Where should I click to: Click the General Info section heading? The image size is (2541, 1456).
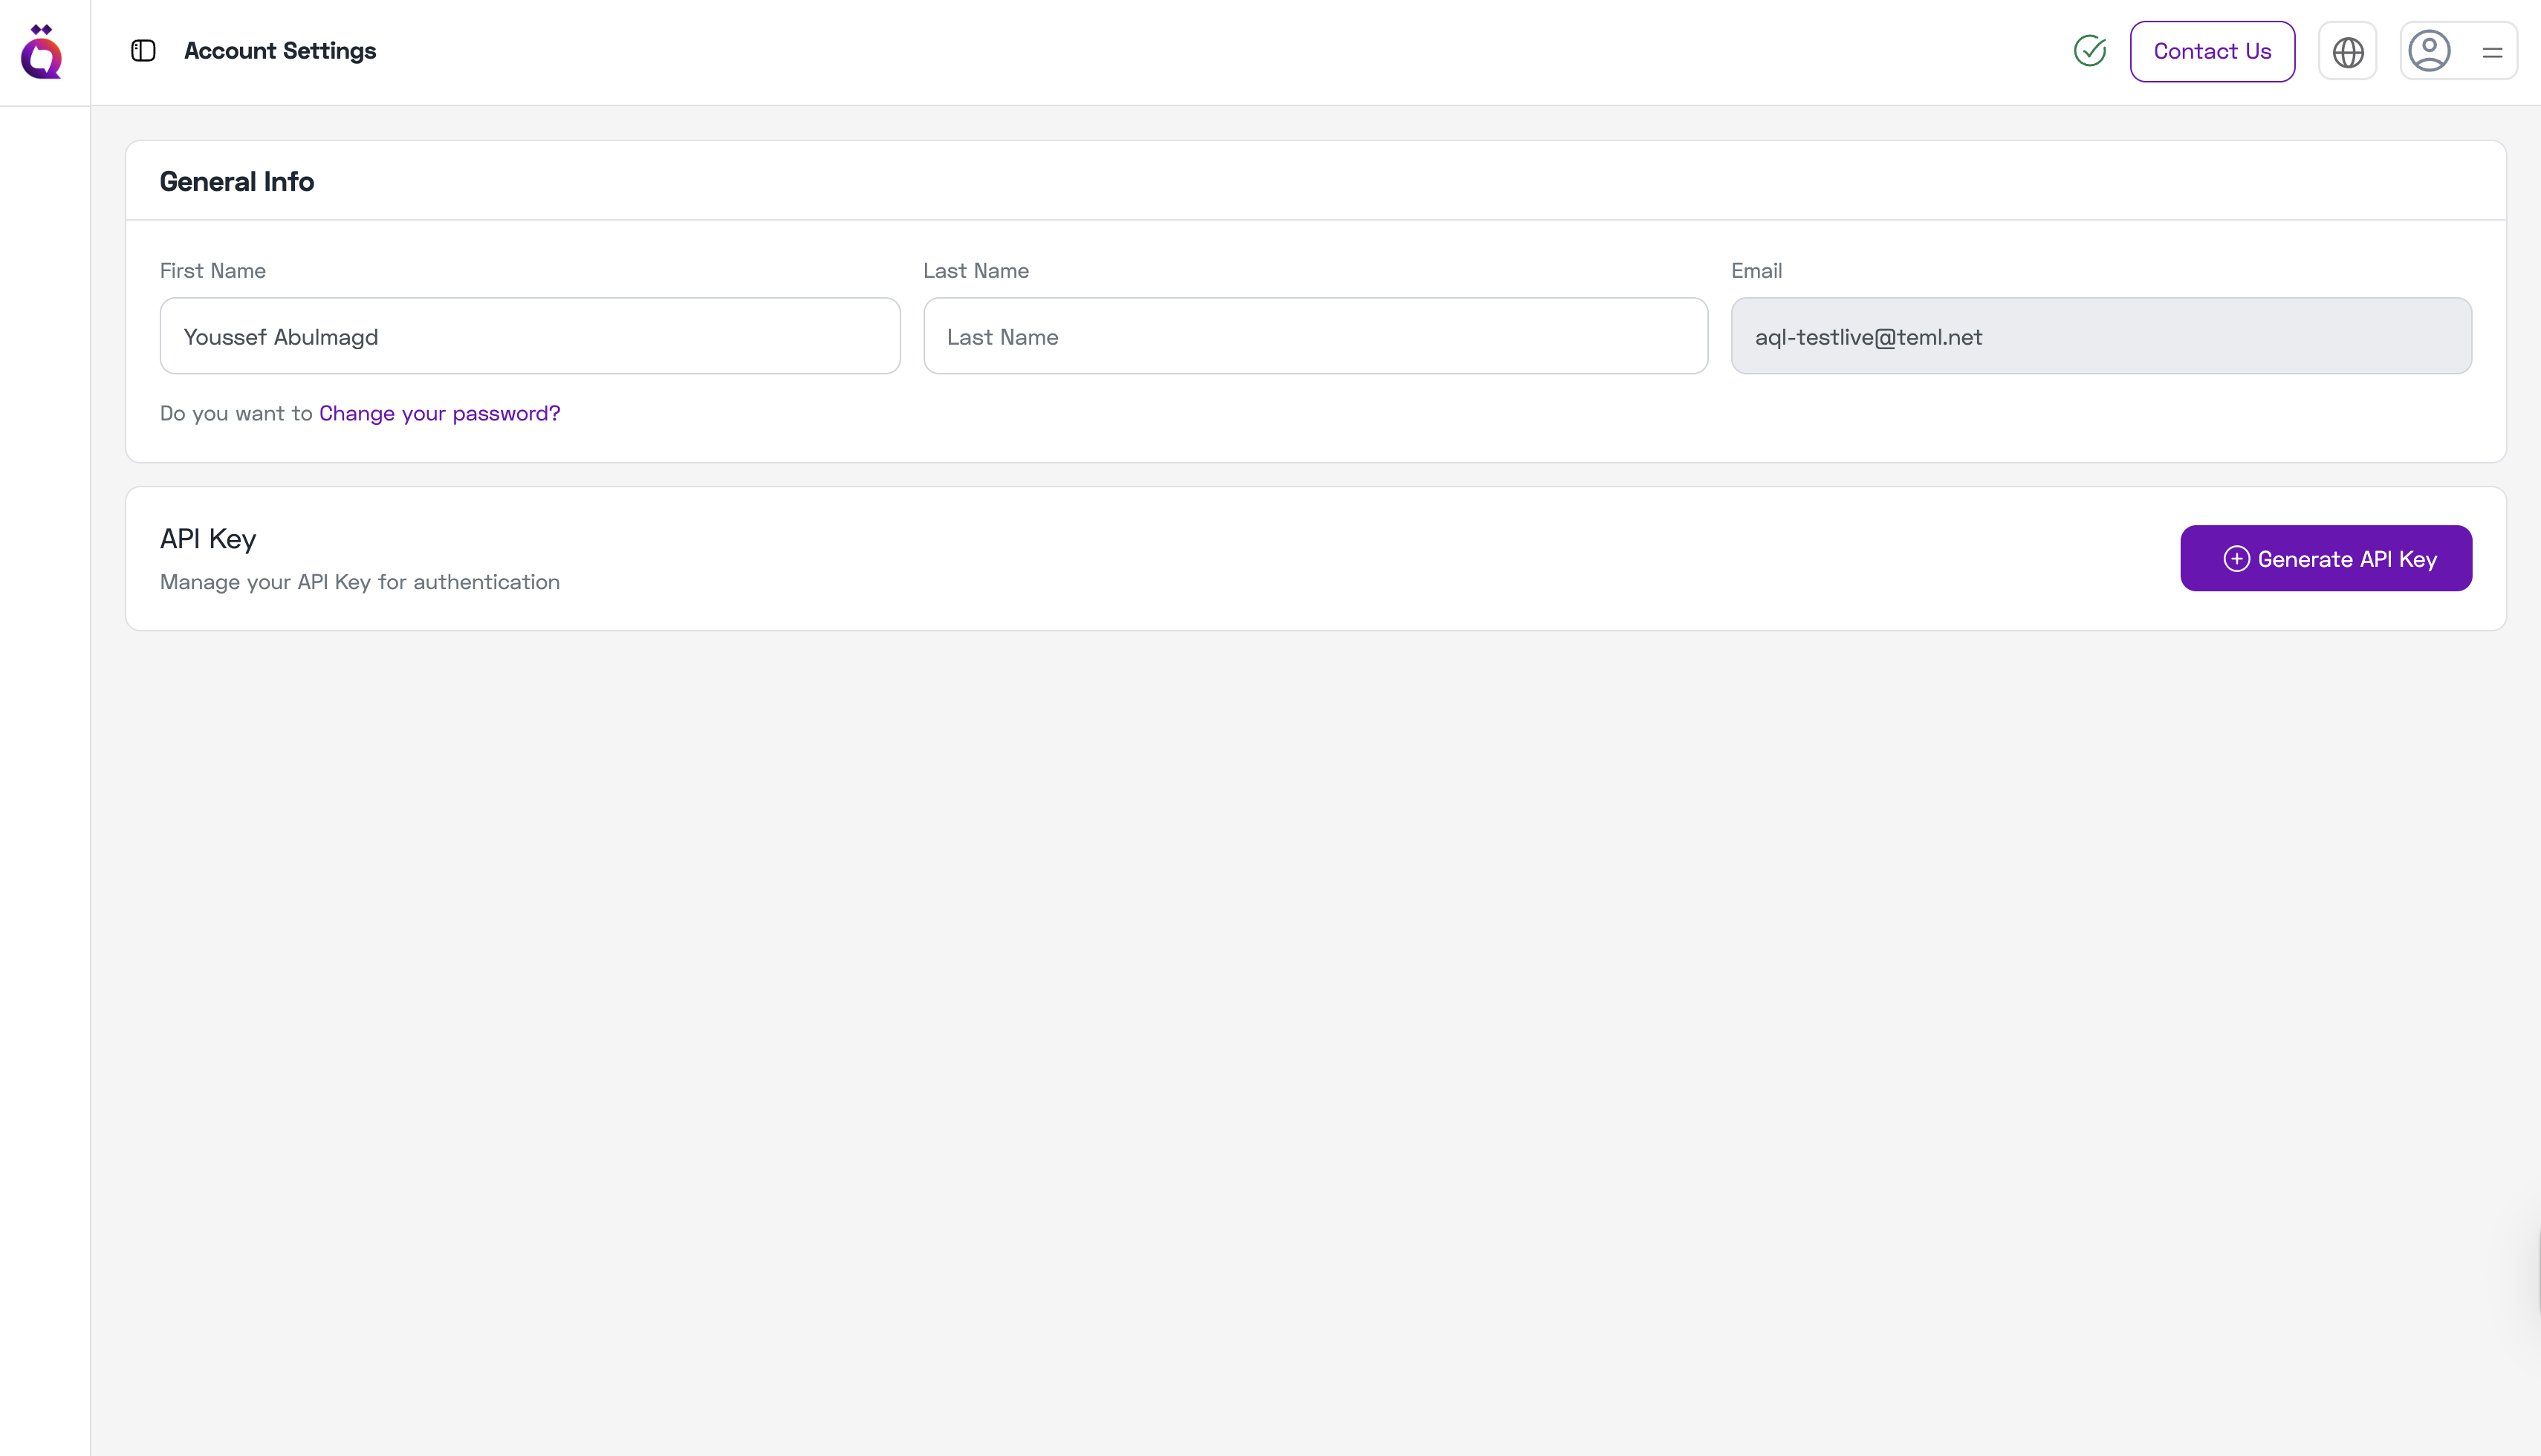pos(237,181)
